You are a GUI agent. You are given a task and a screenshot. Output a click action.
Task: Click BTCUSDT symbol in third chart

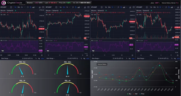94,7
